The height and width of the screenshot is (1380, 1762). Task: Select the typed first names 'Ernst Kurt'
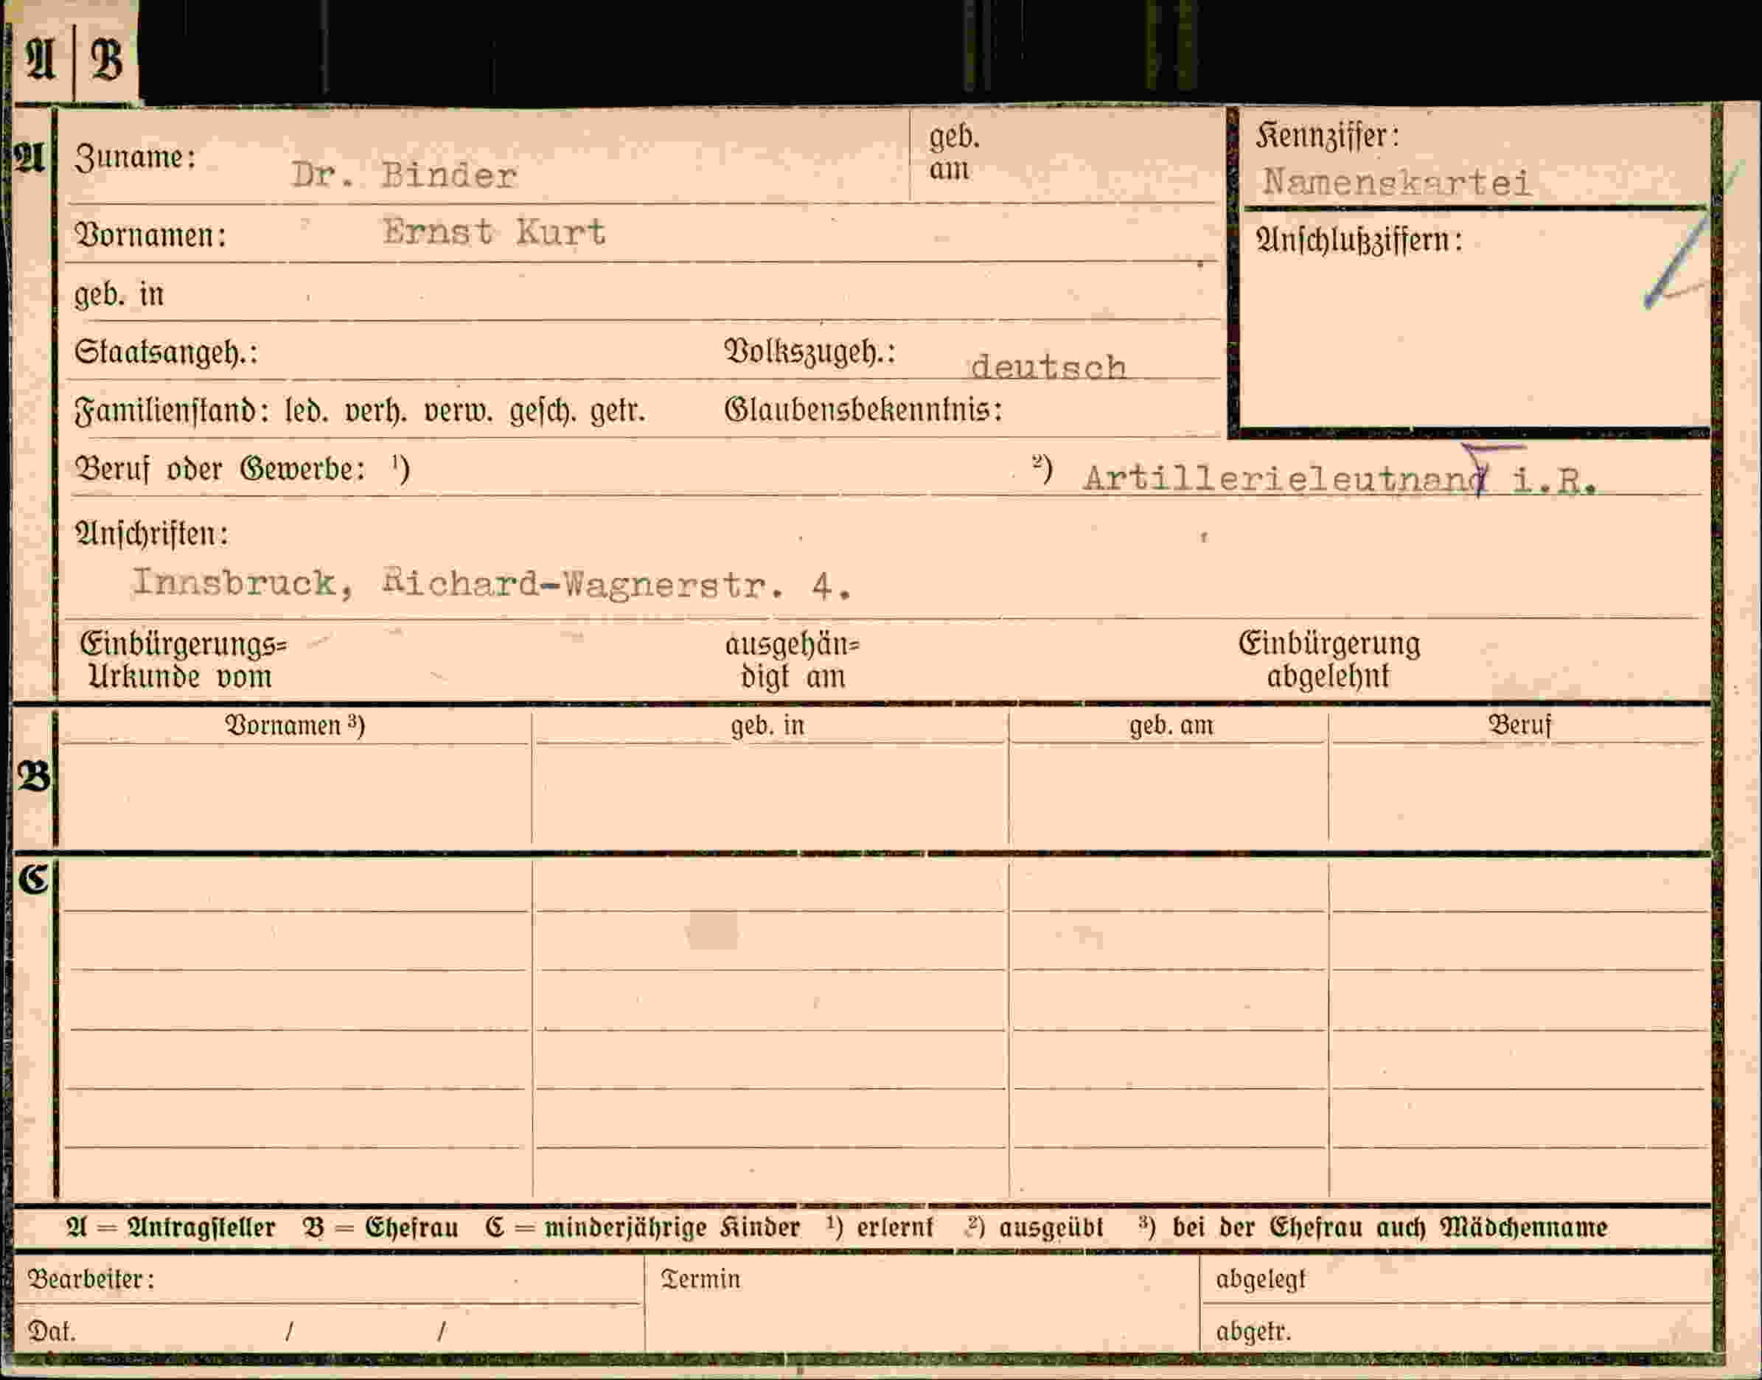[494, 232]
